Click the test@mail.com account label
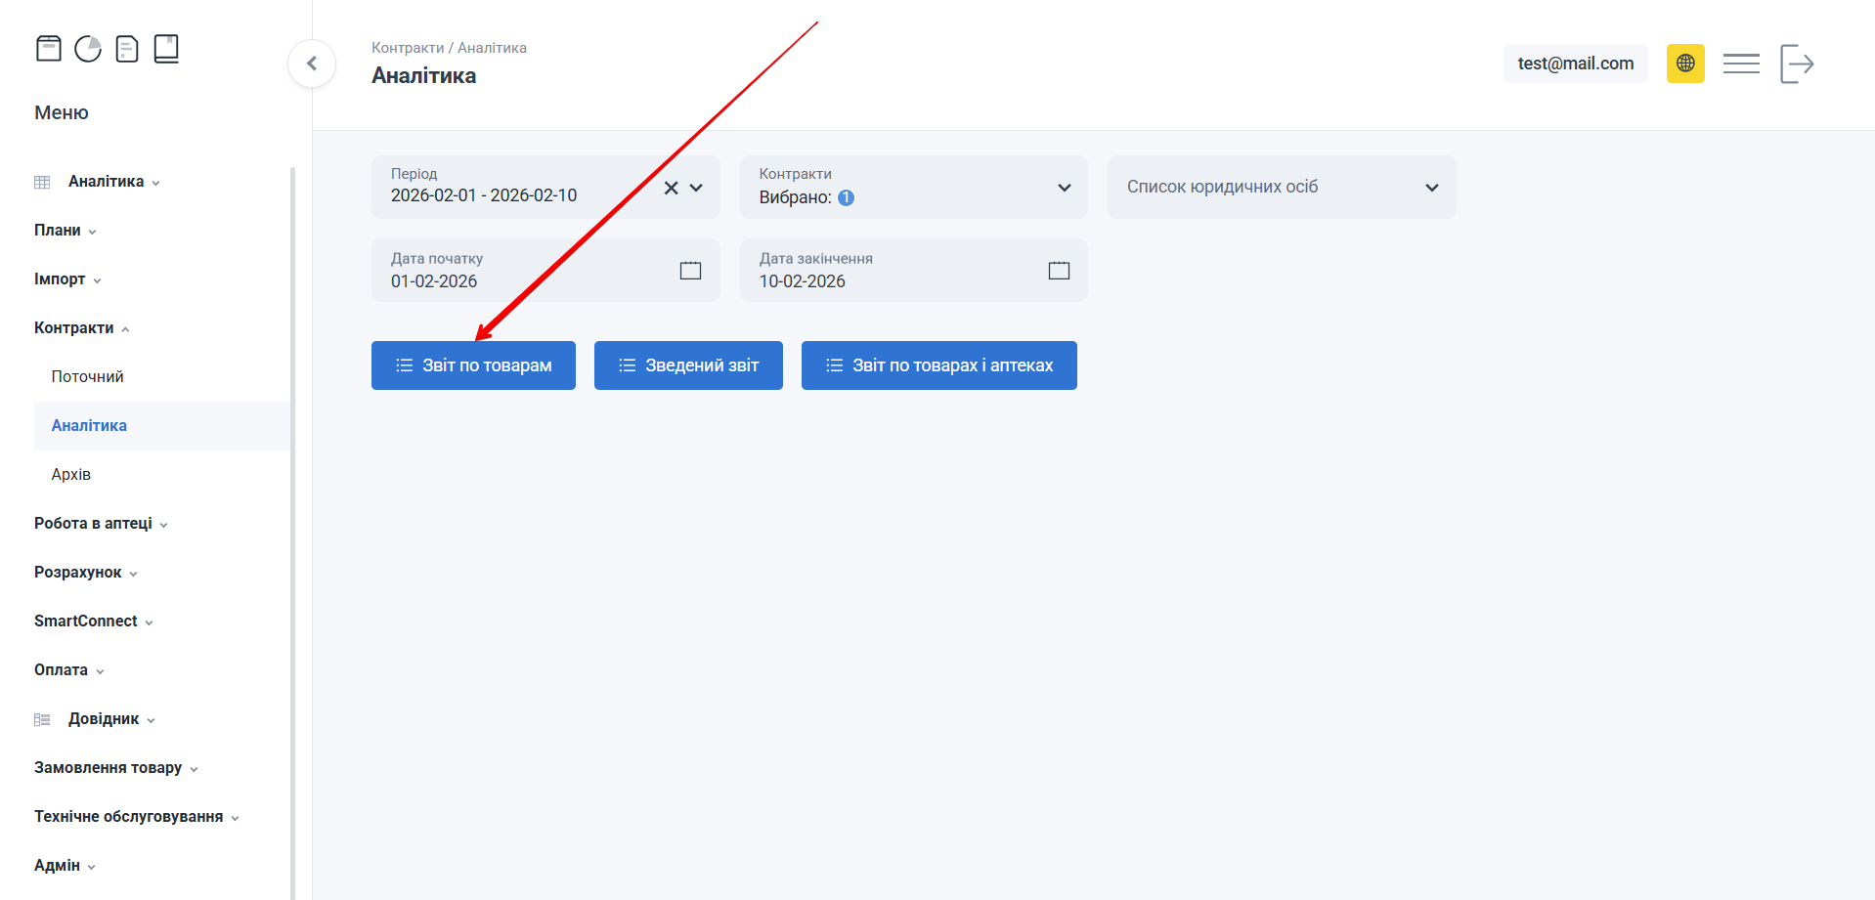Screen dimensions: 1875x900 [1575, 64]
